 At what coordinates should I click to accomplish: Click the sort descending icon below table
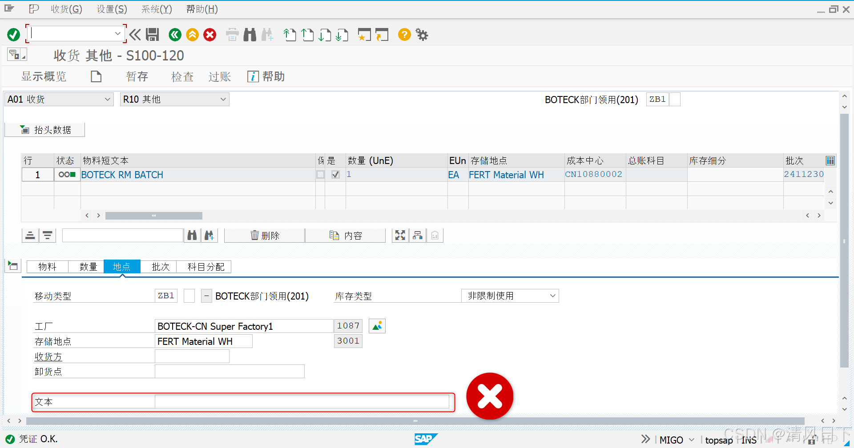[48, 235]
